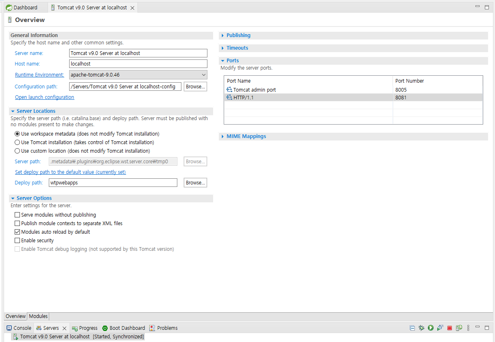
Task: Edit the Host name field
Action: pyautogui.click(x=138, y=64)
